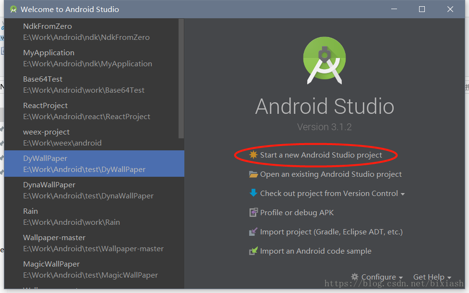
Task: Click path E:\Work\Android\work\Rain
Action: click(72, 222)
